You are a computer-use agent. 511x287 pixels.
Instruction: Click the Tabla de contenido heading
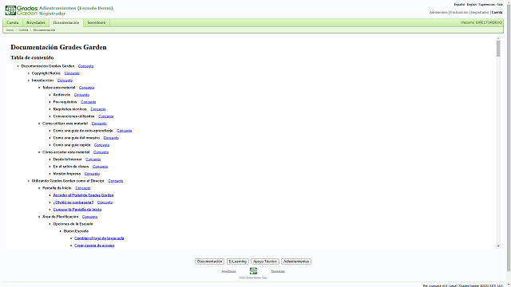click(32, 57)
